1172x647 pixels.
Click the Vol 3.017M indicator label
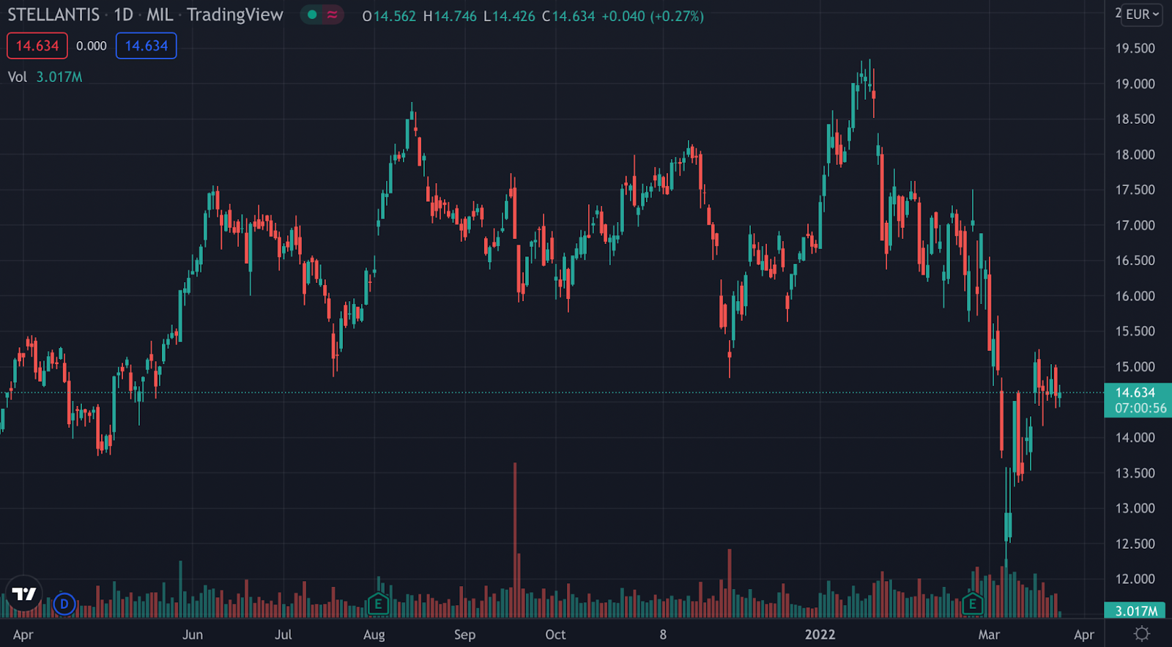(45, 77)
